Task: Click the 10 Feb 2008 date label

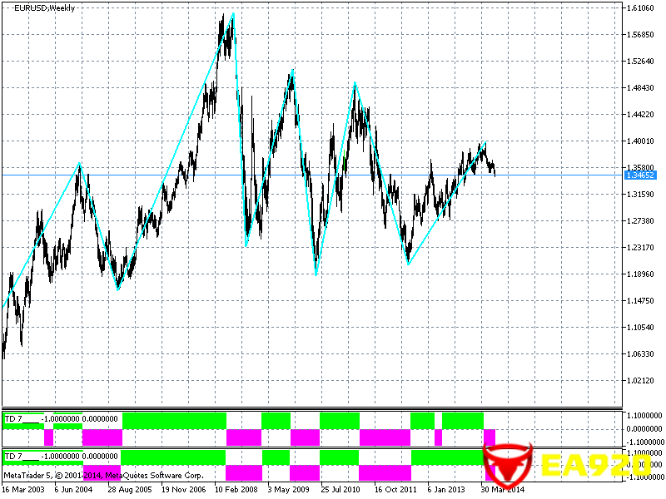Action: [x=236, y=490]
